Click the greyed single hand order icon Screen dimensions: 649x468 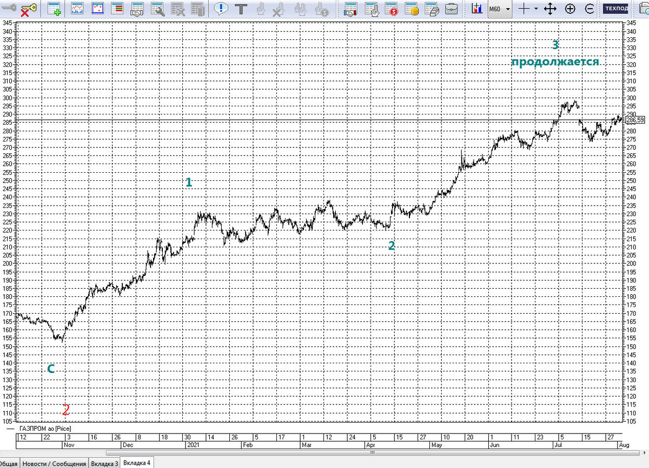click(260, 9)
